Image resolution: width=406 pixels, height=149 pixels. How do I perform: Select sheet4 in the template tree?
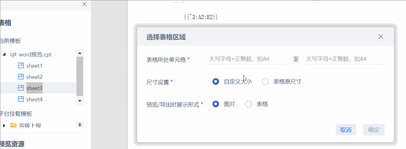pyautogui.click(x=34, y=99)
